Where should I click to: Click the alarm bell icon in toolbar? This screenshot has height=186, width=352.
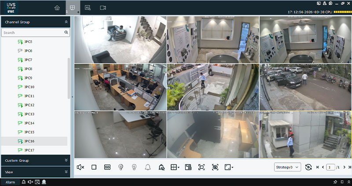(x=148, y=167)
